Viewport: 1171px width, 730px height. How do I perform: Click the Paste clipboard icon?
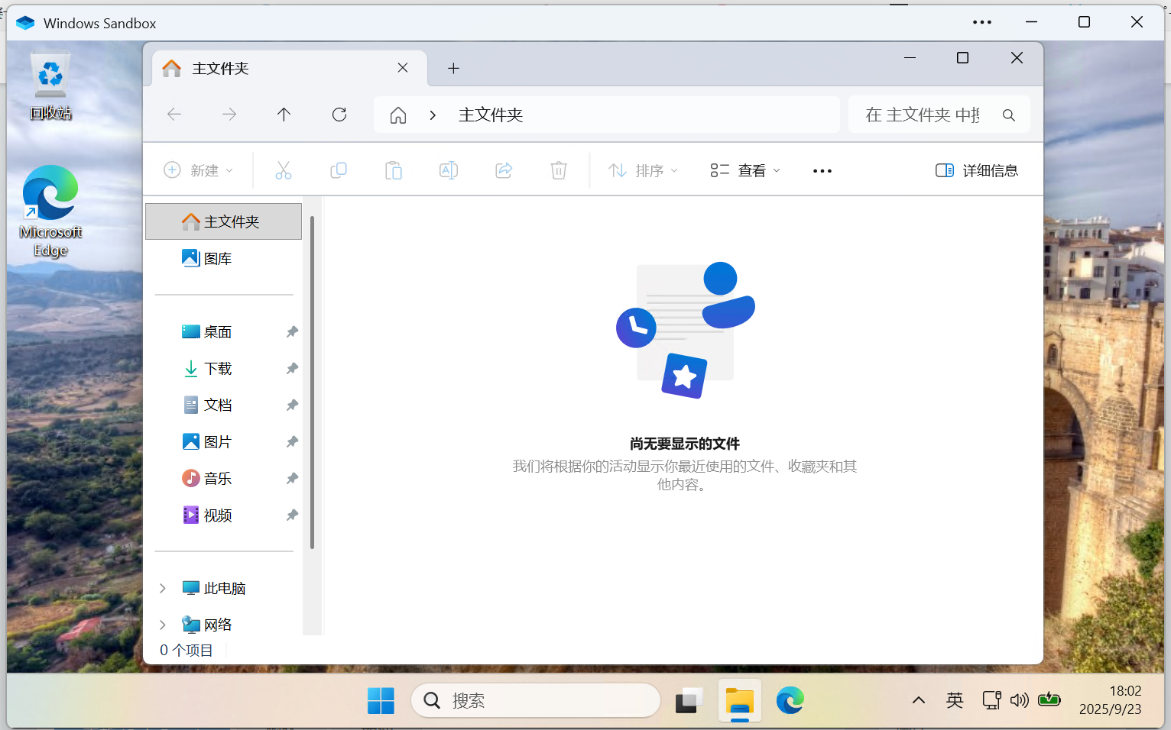point(394,170)
